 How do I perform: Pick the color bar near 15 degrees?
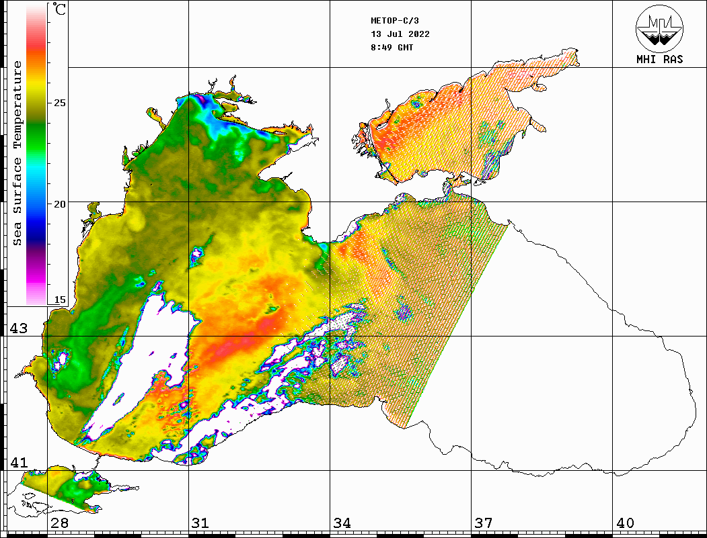(36, 300)
